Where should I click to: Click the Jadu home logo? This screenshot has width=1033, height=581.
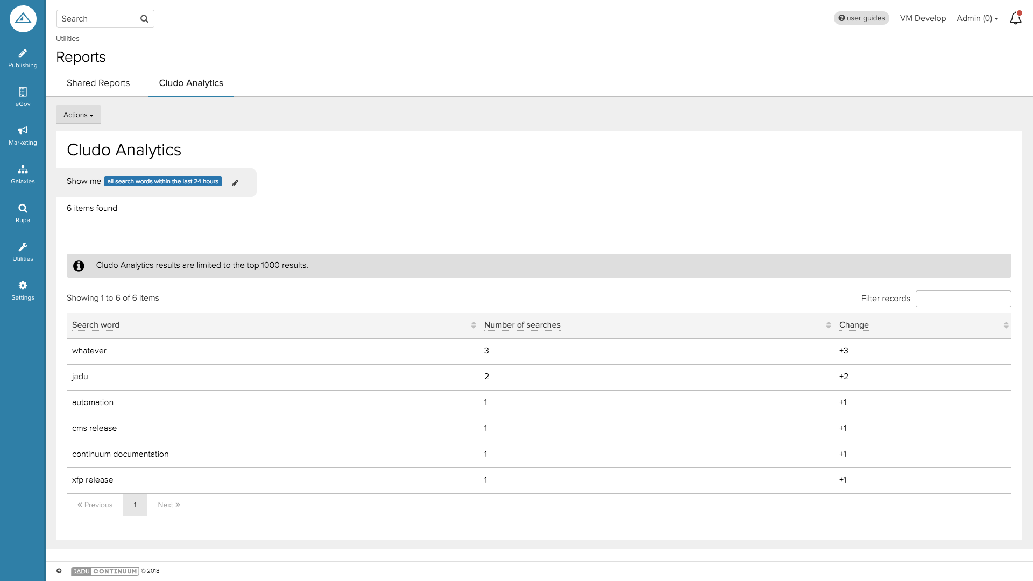tap(23, 19)
